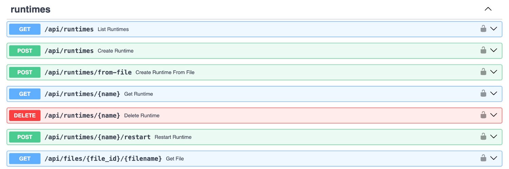This screenshot has width=509, height=169.
Task: Click the lock icon on Get File row
Action: [x=483, y=159]
